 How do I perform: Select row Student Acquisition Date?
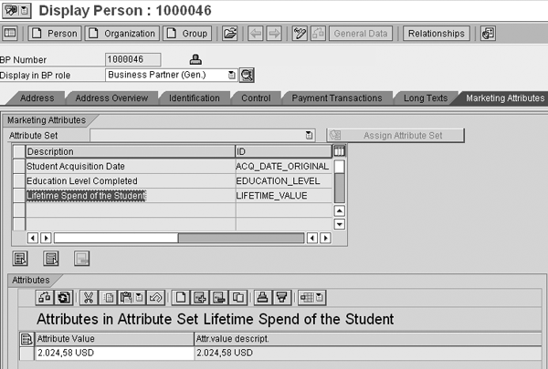coord(18,167)
